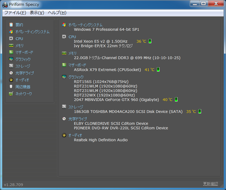Select 周辺機器 in the sidebar list
Screen dimensions: 226x190
[23, 87]
